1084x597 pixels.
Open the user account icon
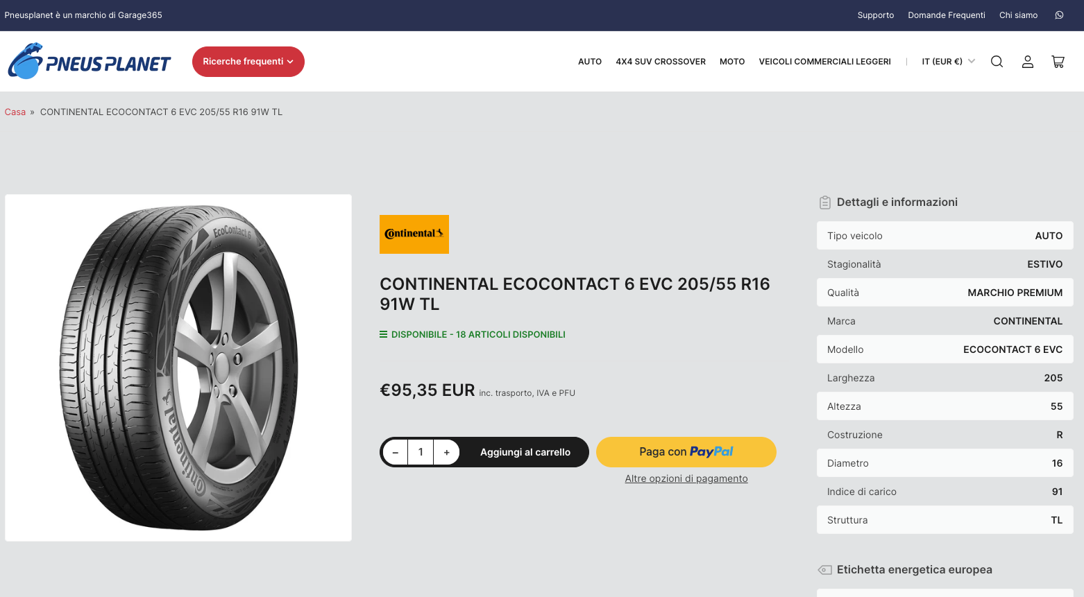pyautogui.click(x=1028, y=62)
